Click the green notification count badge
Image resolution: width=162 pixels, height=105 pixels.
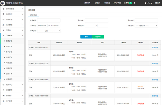point(131,3)
